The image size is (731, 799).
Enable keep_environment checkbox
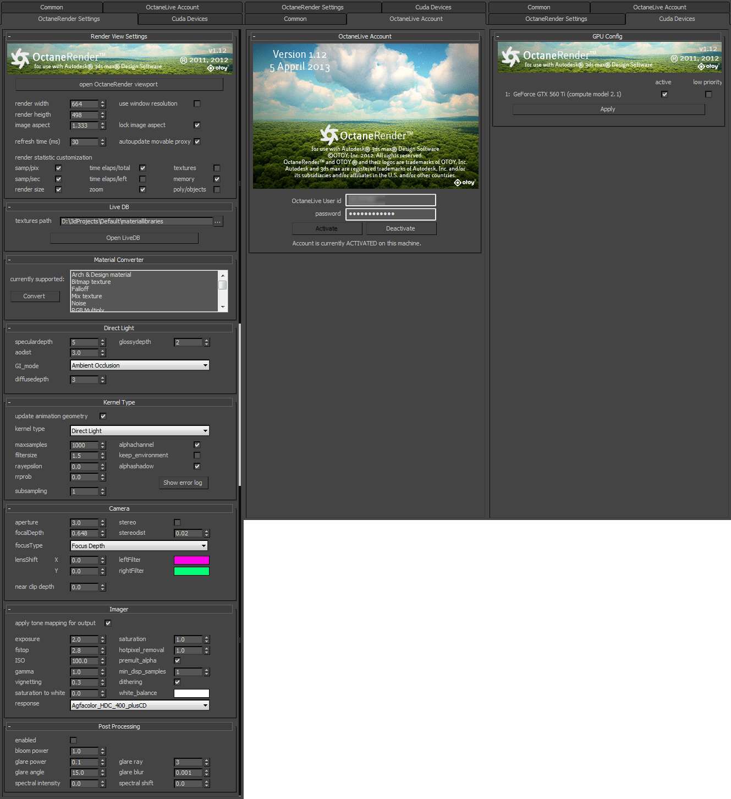coord(197,455)
